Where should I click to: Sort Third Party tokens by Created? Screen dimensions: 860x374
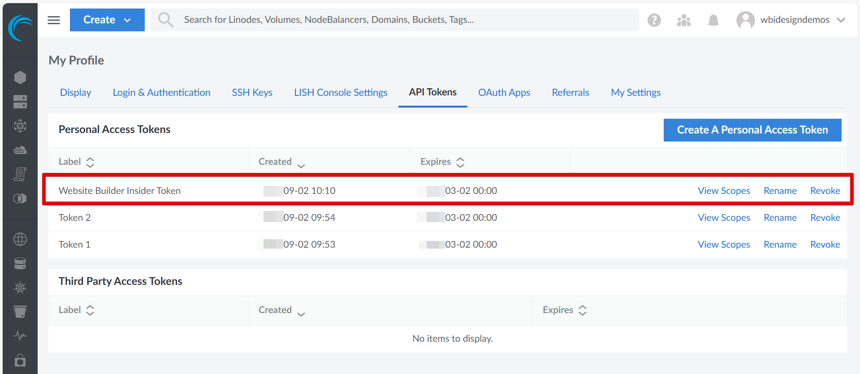tap(281, 310)
